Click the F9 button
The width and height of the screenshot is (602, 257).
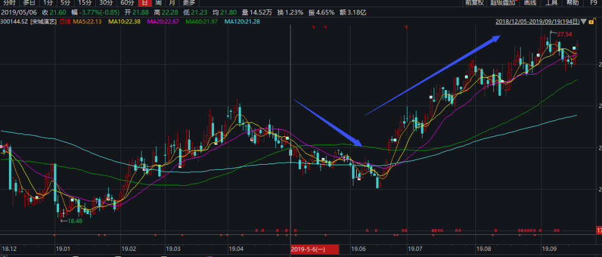pos(593,2)
